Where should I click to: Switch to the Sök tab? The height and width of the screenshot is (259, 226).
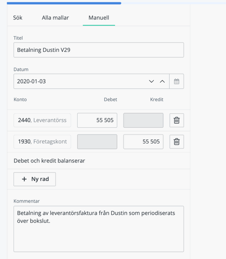[18, 18]
